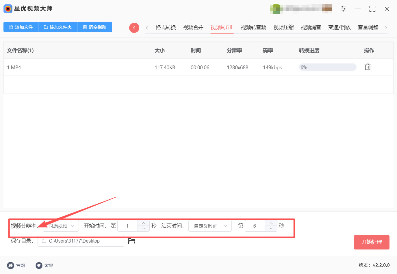
Task: Delete 1.MP4 using the trash icon
Action: pyautogui.click(x=368, y=67)
